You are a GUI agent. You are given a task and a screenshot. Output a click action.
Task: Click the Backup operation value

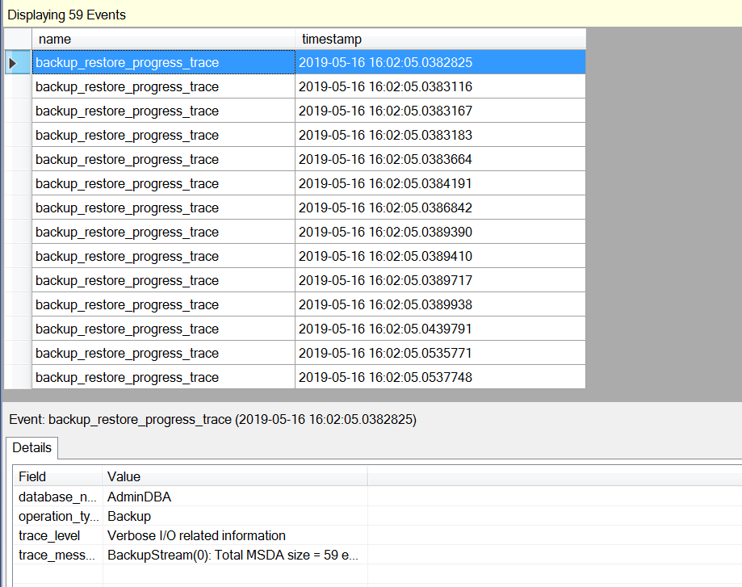(x=129, y=516)
